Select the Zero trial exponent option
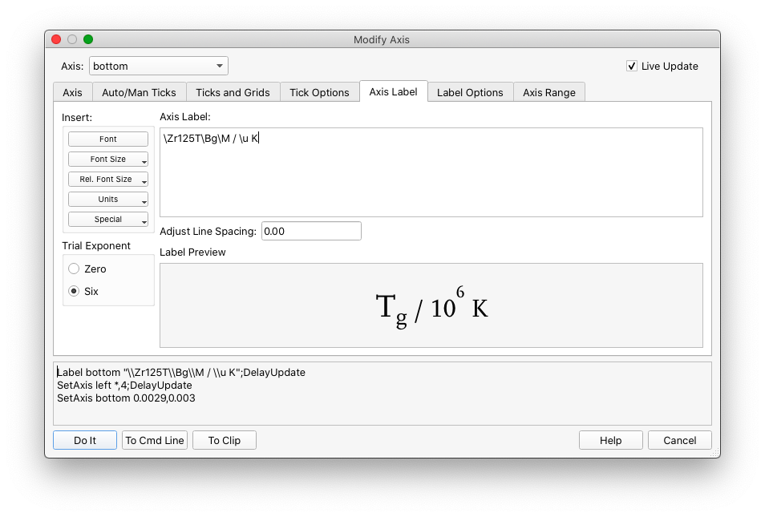This screenshot has width=765, height=517. point(74,269)
